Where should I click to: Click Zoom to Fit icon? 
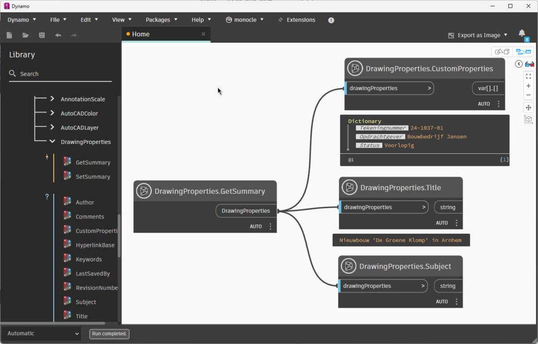529,76
